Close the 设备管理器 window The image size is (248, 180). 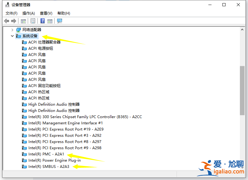pos(238,5)
